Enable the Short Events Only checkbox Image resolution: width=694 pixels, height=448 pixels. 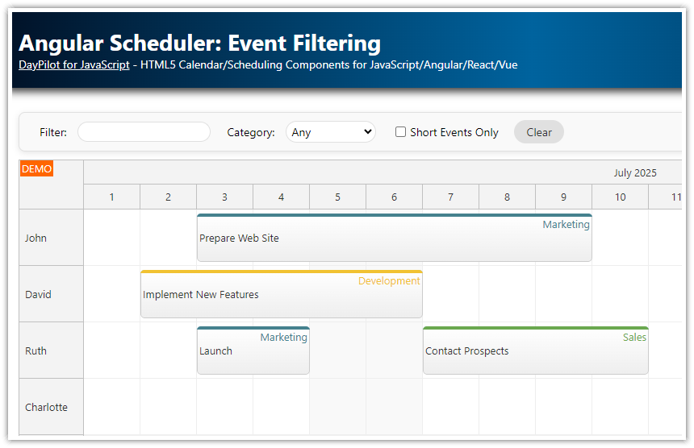pyautogui.click(x=400, y=132)
